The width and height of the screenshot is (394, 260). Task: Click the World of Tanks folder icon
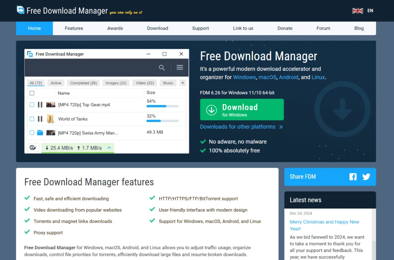tap(50, 119)
